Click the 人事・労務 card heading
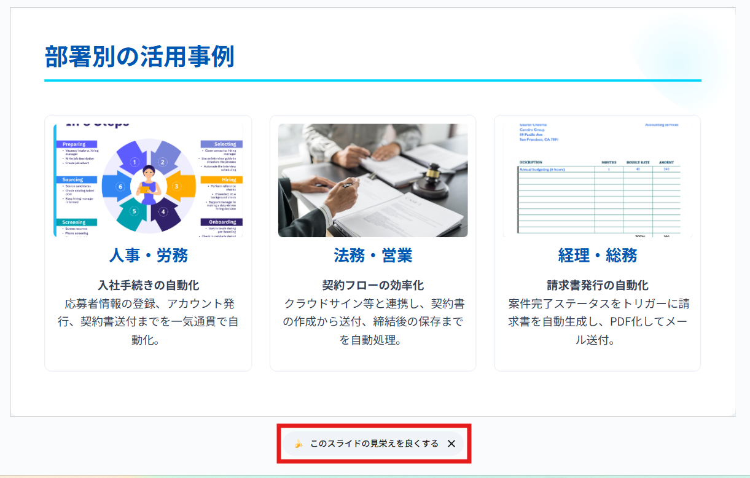 149,256
